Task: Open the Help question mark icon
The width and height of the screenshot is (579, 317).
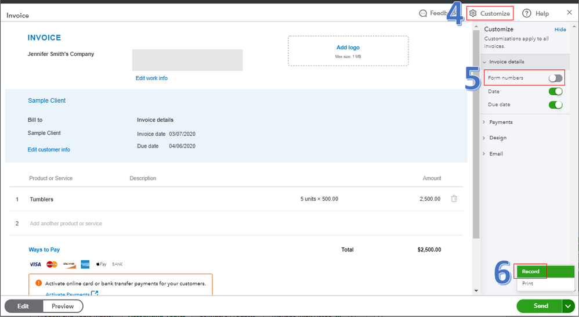Action: [527, 13]
